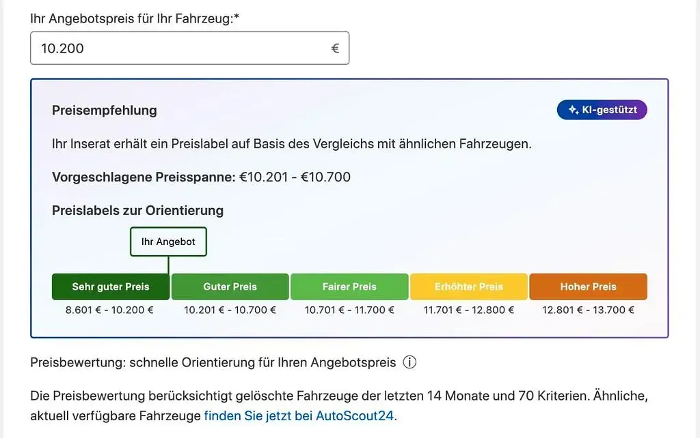
Task: Select the light green 'Fairer Preis' label
Action: pyautogui.click(x=349, y=287)
